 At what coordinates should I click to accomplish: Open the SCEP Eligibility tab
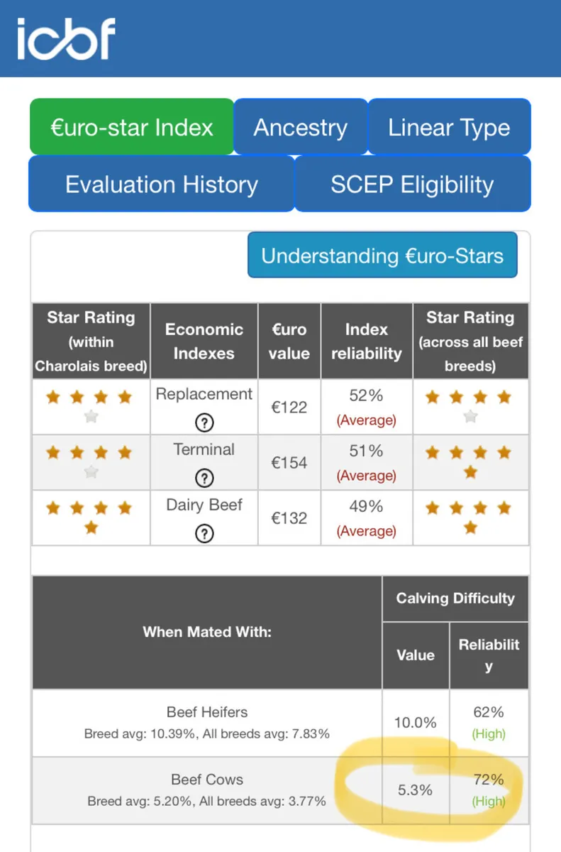point(412,185)
